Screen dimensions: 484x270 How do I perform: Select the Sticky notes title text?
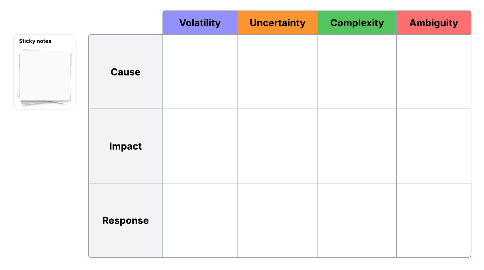pos(35,41)
